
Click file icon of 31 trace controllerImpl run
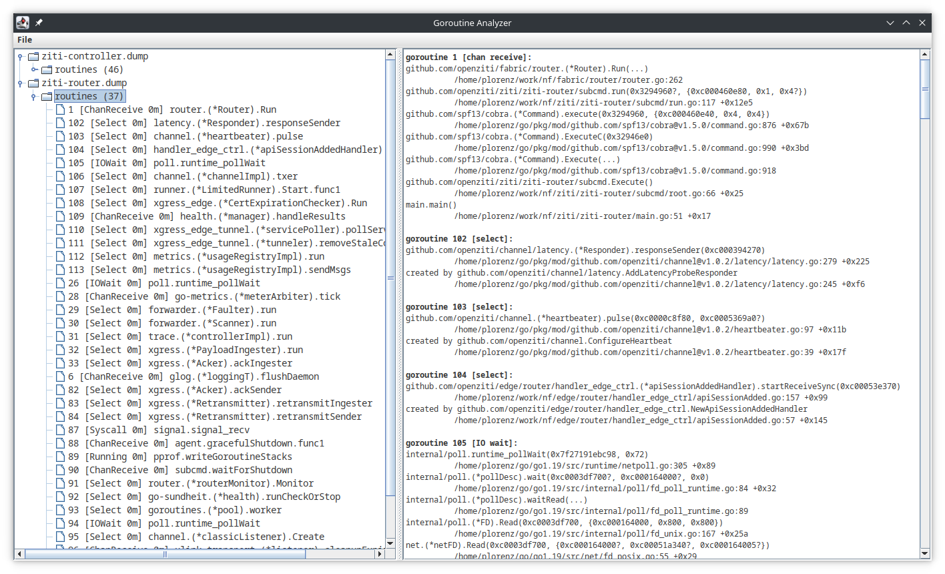click(x=60, y=336)
